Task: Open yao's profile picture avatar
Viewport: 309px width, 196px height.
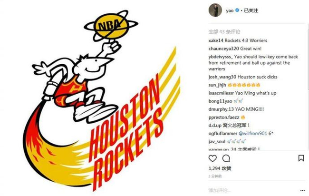Action: coord(215,10)
